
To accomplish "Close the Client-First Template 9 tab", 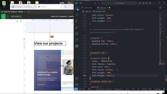I will tap(25, 12).
